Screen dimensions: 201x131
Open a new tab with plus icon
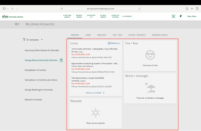[x=192, y=9]
